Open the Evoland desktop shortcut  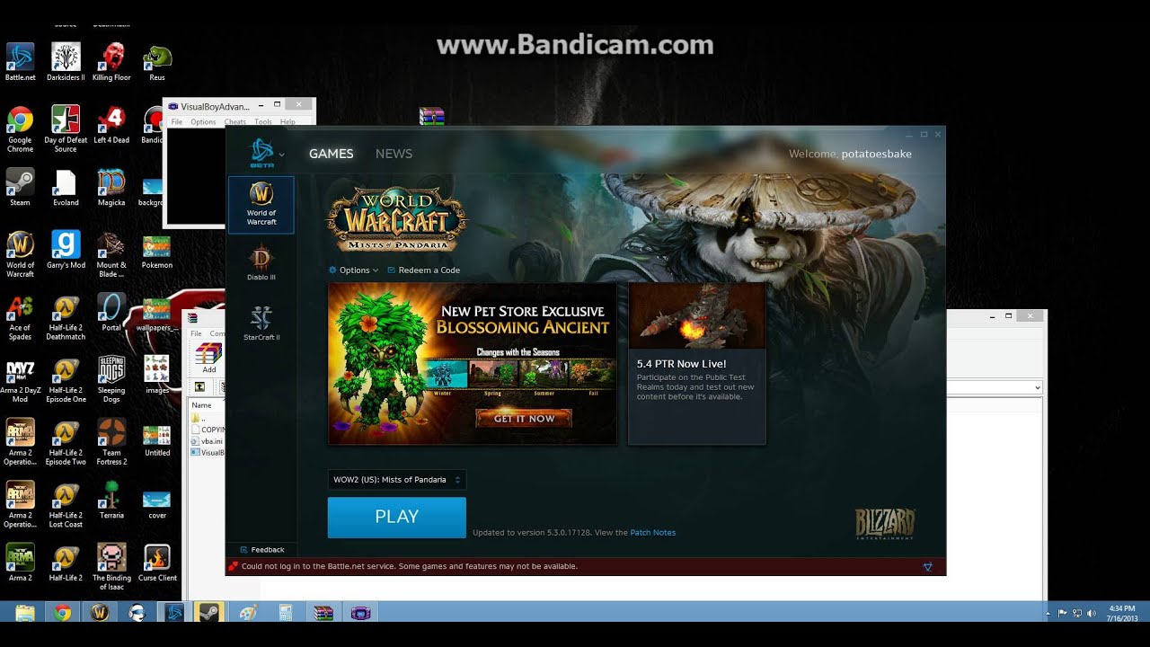pyautogui.click(x=66, y=187)
